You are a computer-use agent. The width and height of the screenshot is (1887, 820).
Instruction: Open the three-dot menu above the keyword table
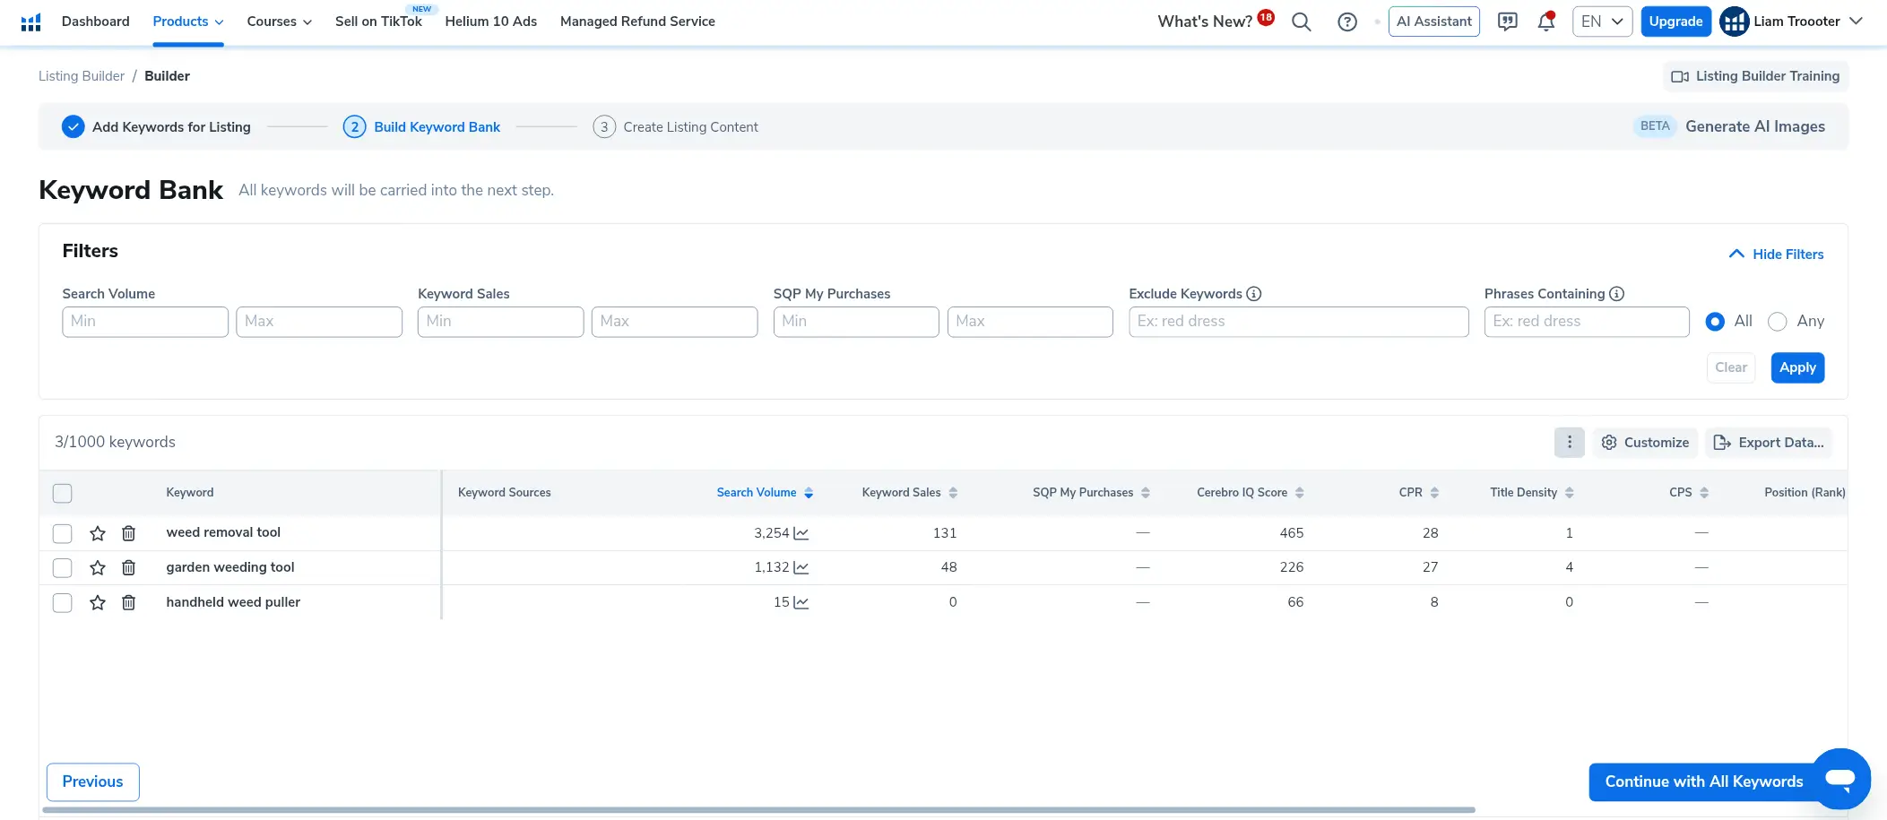[x=1568, y=442]
